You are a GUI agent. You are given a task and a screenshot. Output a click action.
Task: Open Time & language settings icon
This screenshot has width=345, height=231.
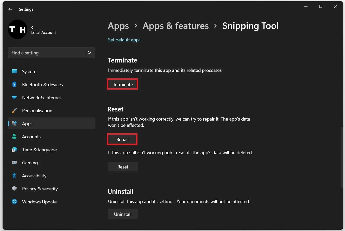point(14,149)
